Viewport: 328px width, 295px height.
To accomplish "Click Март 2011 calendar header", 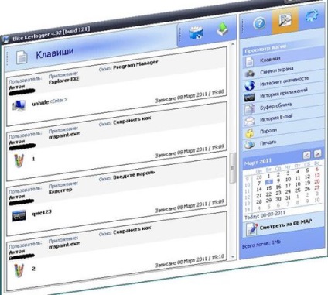I will [x=258, y=162].
